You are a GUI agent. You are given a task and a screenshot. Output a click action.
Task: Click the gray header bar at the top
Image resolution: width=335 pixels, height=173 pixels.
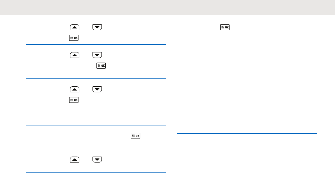[x=168, y=7]
